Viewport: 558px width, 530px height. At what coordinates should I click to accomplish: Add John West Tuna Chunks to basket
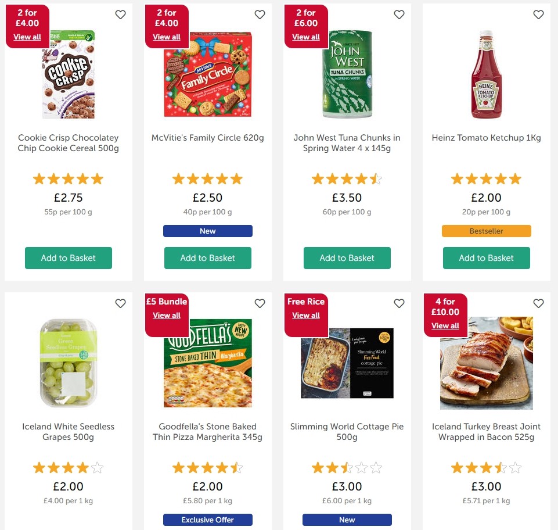(347, 258)
